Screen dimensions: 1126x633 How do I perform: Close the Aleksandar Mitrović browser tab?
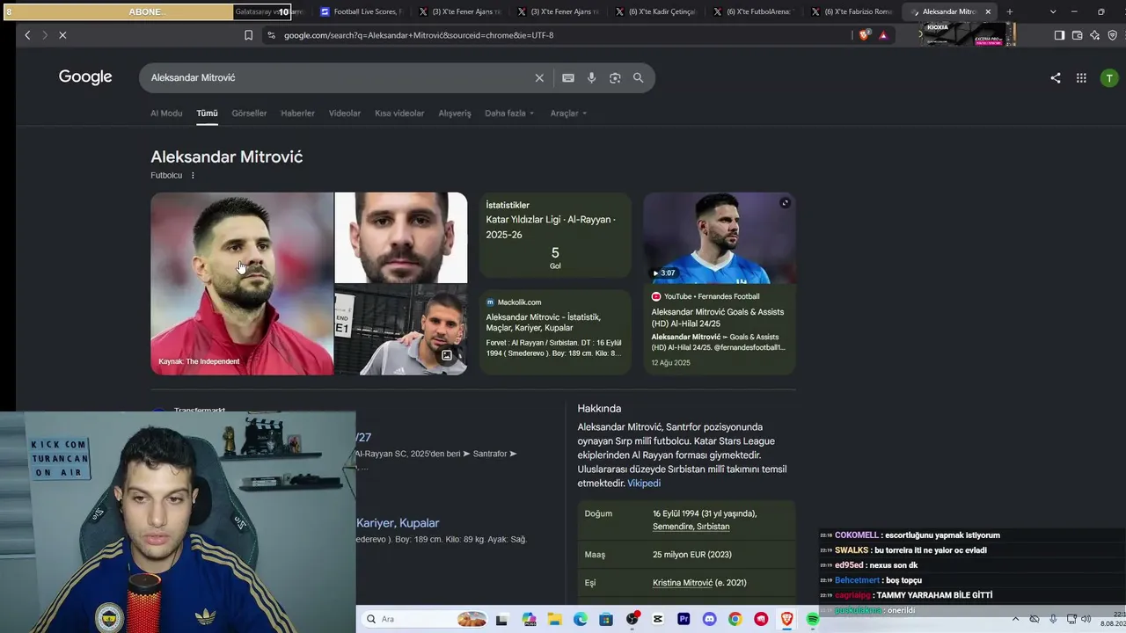point(988,11)
